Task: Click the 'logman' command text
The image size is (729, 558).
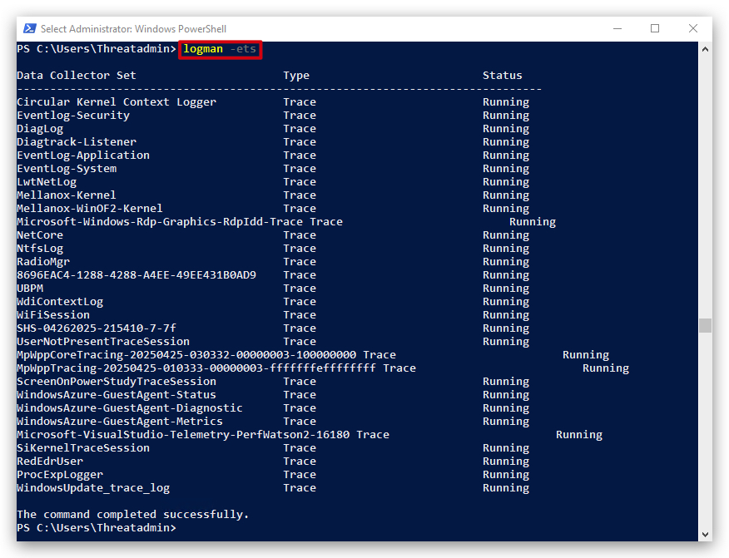Action: click(x=203, y=49)
